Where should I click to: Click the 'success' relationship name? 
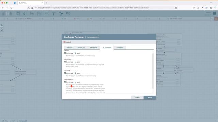click(67, 70)
